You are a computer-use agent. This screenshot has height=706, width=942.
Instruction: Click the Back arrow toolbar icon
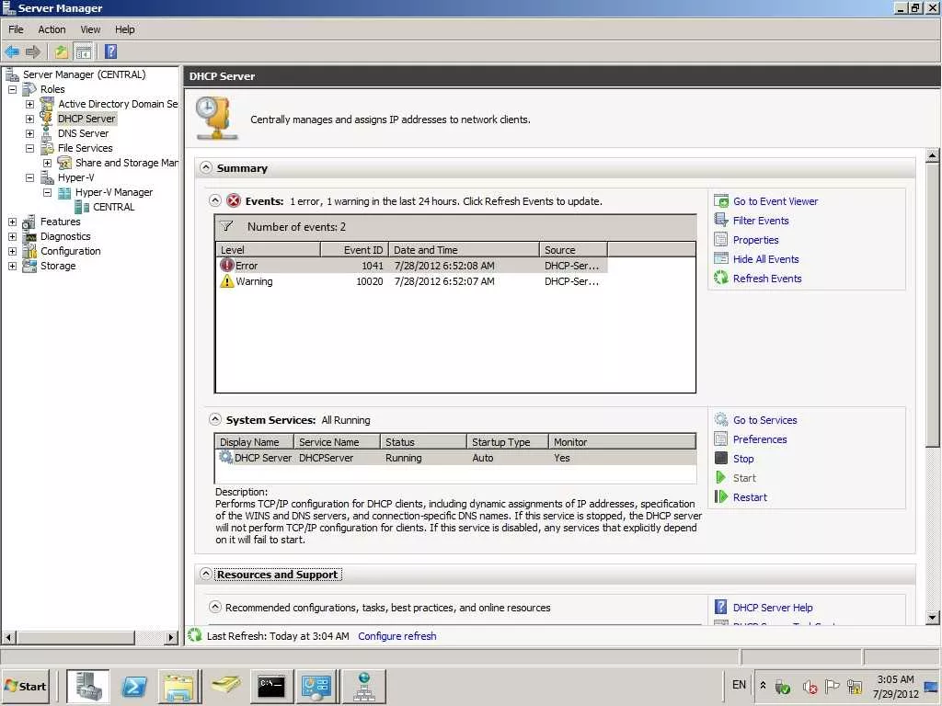12,51
